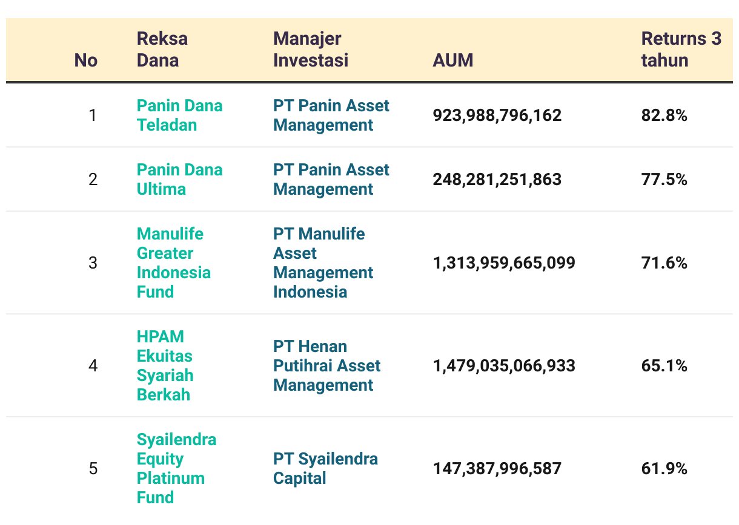Click the PT Syailendra Capital link
Screen dimensions: 739x525
point(325,468)
